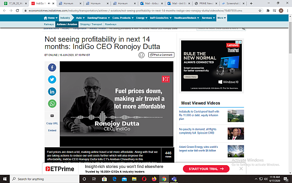Open Chrome profile avatar
Image resolution: width=292 pixels, height=183 pixels.
pos(281,11)
